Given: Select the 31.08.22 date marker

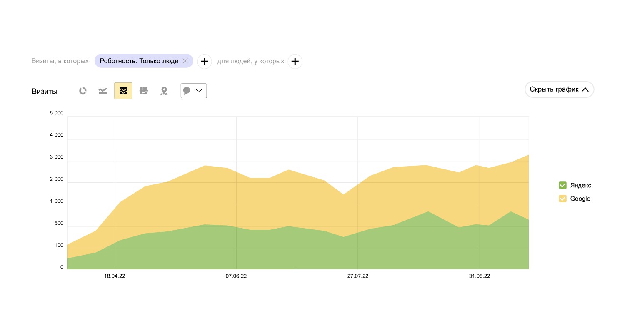Looking at the screenshot, I should click(479, 276).
